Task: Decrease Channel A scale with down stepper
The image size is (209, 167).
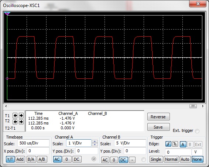Action: [x=95, y=145]
